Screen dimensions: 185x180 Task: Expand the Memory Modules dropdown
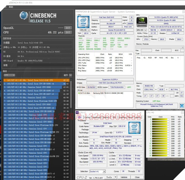(x=160, y=47)
